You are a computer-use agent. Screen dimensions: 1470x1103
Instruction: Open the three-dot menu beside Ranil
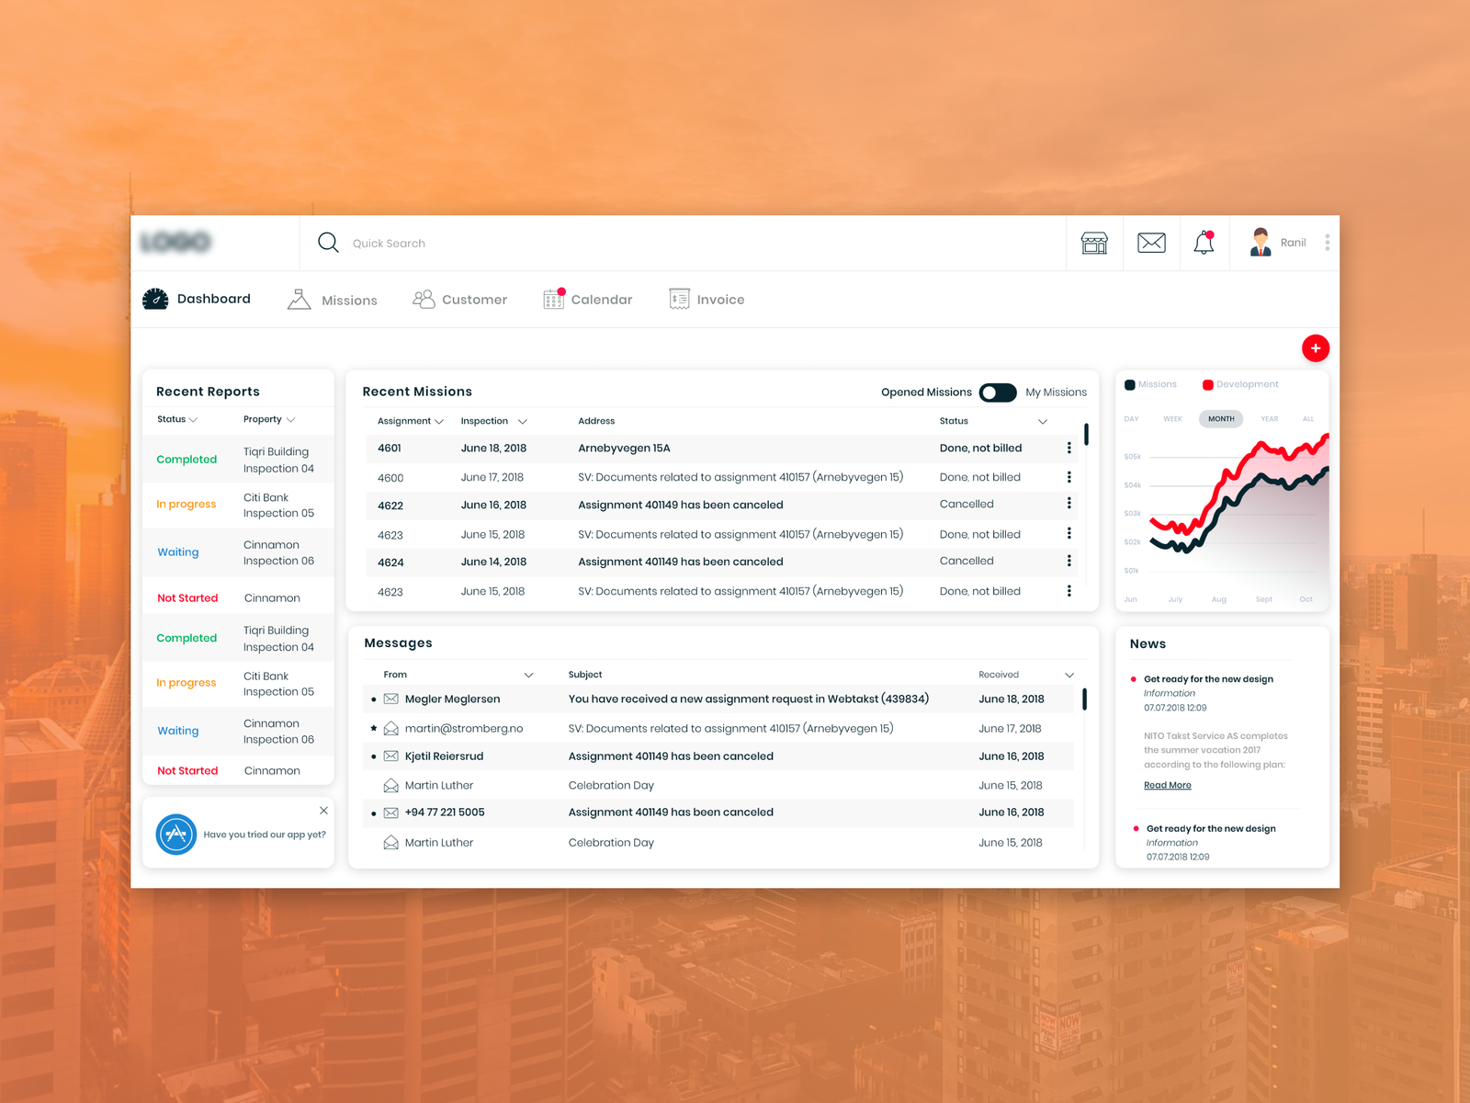(1327, 242)
